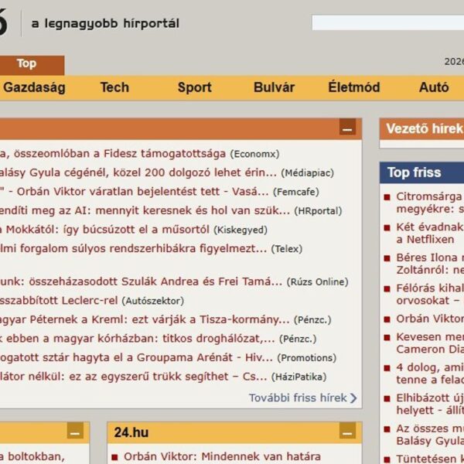The width and height of the screenshot is (464, 464).
Task: Click the További friss hírek arrow chevron
Action: click(x=353, y=398)
